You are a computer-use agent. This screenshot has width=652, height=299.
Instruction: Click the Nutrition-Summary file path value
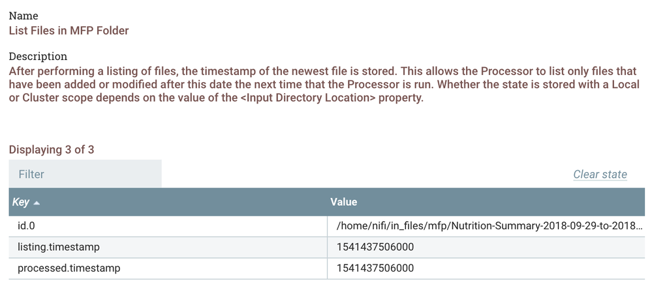coord(489,226)
